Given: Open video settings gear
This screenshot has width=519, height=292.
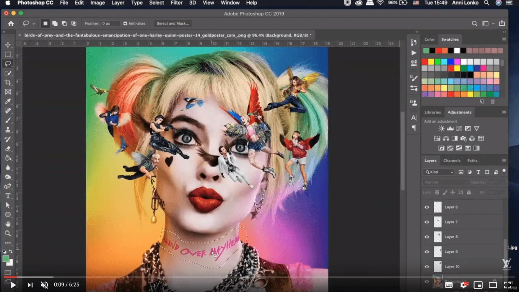Looking at the screenshot, I should [464, 285].
